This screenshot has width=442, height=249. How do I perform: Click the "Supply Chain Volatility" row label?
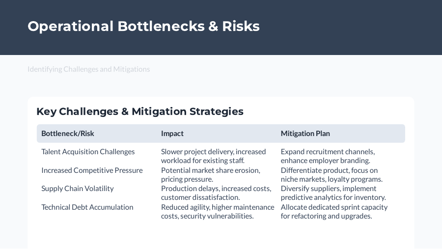pos(78,189)
